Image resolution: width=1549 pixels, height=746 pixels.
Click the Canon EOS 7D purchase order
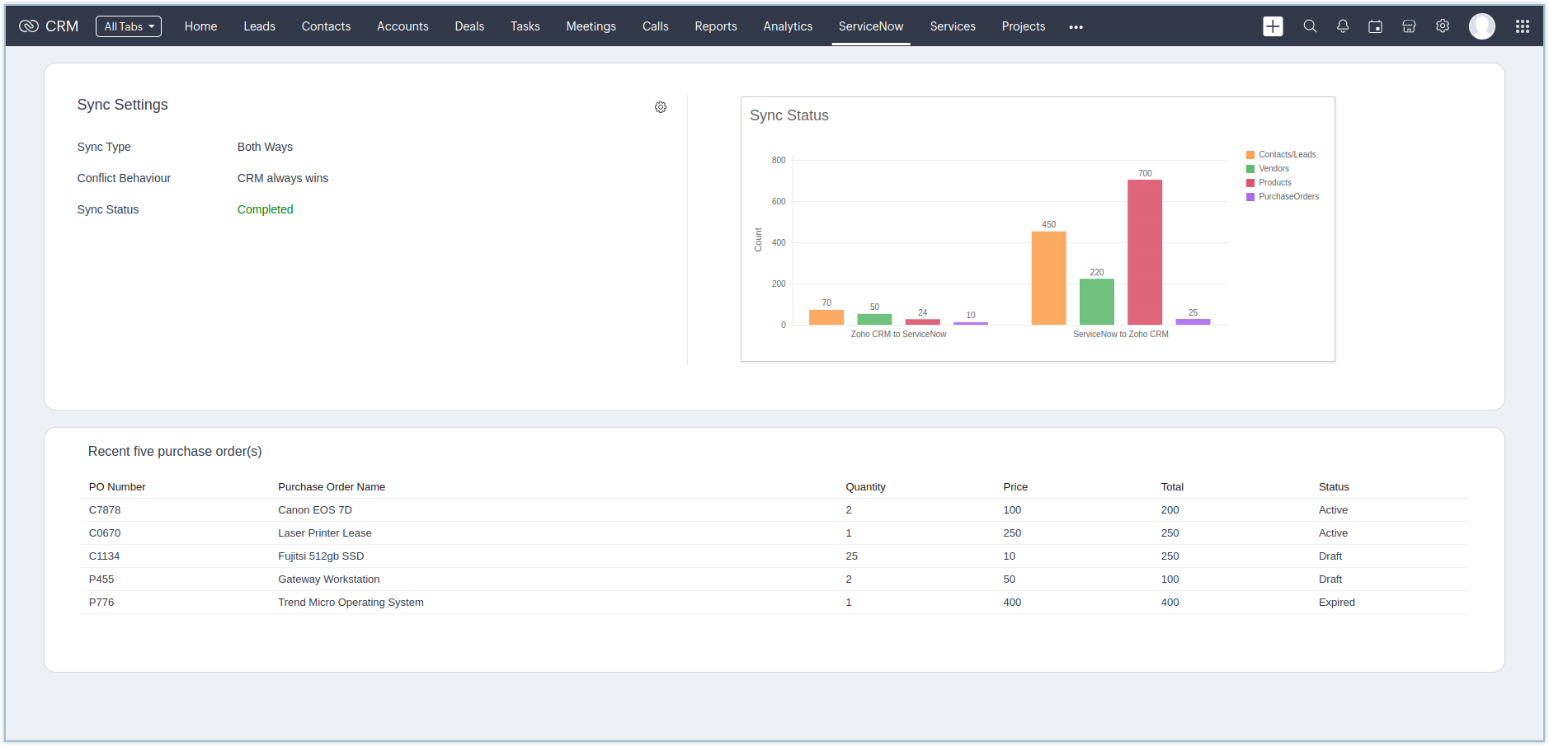click(x=315, y=510)
